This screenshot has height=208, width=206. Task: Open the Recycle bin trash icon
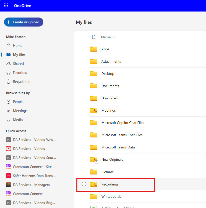(9, 82)
